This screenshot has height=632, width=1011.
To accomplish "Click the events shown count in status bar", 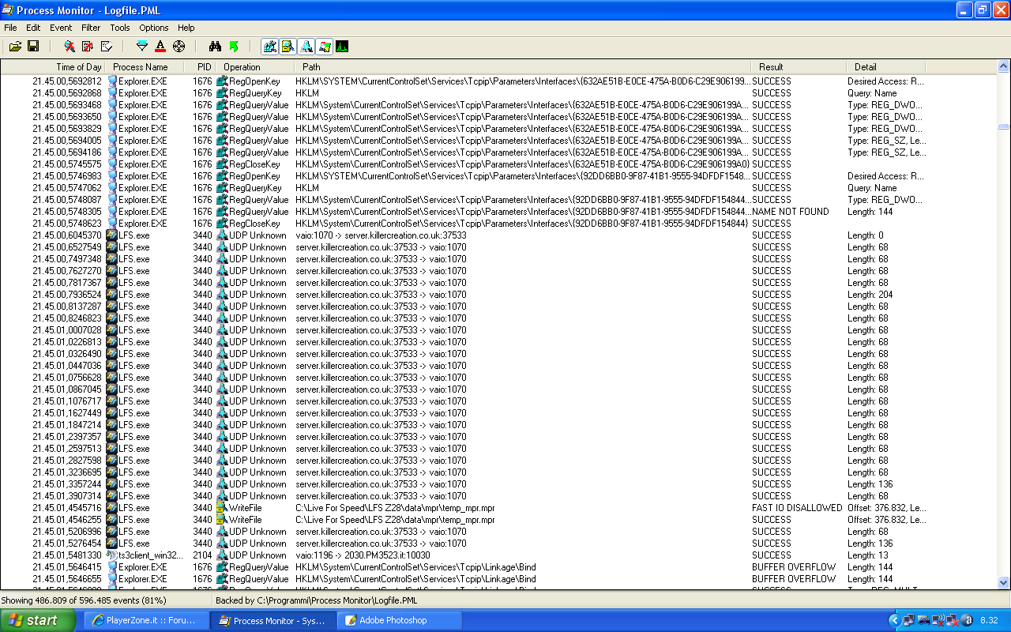I will pos(84,600).
